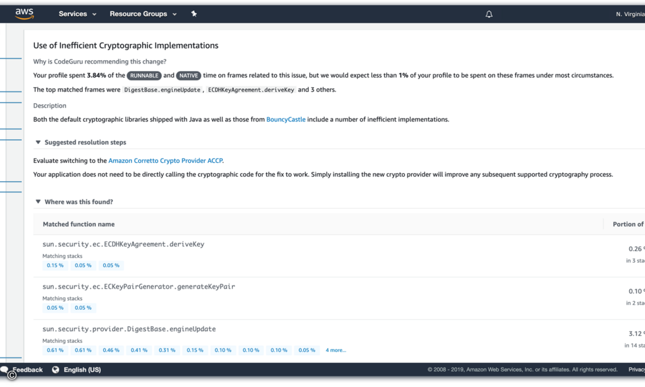The width and height of the screenshot is (645, 387).
Task: Click the globe language icon
Action: pos(55,370)
